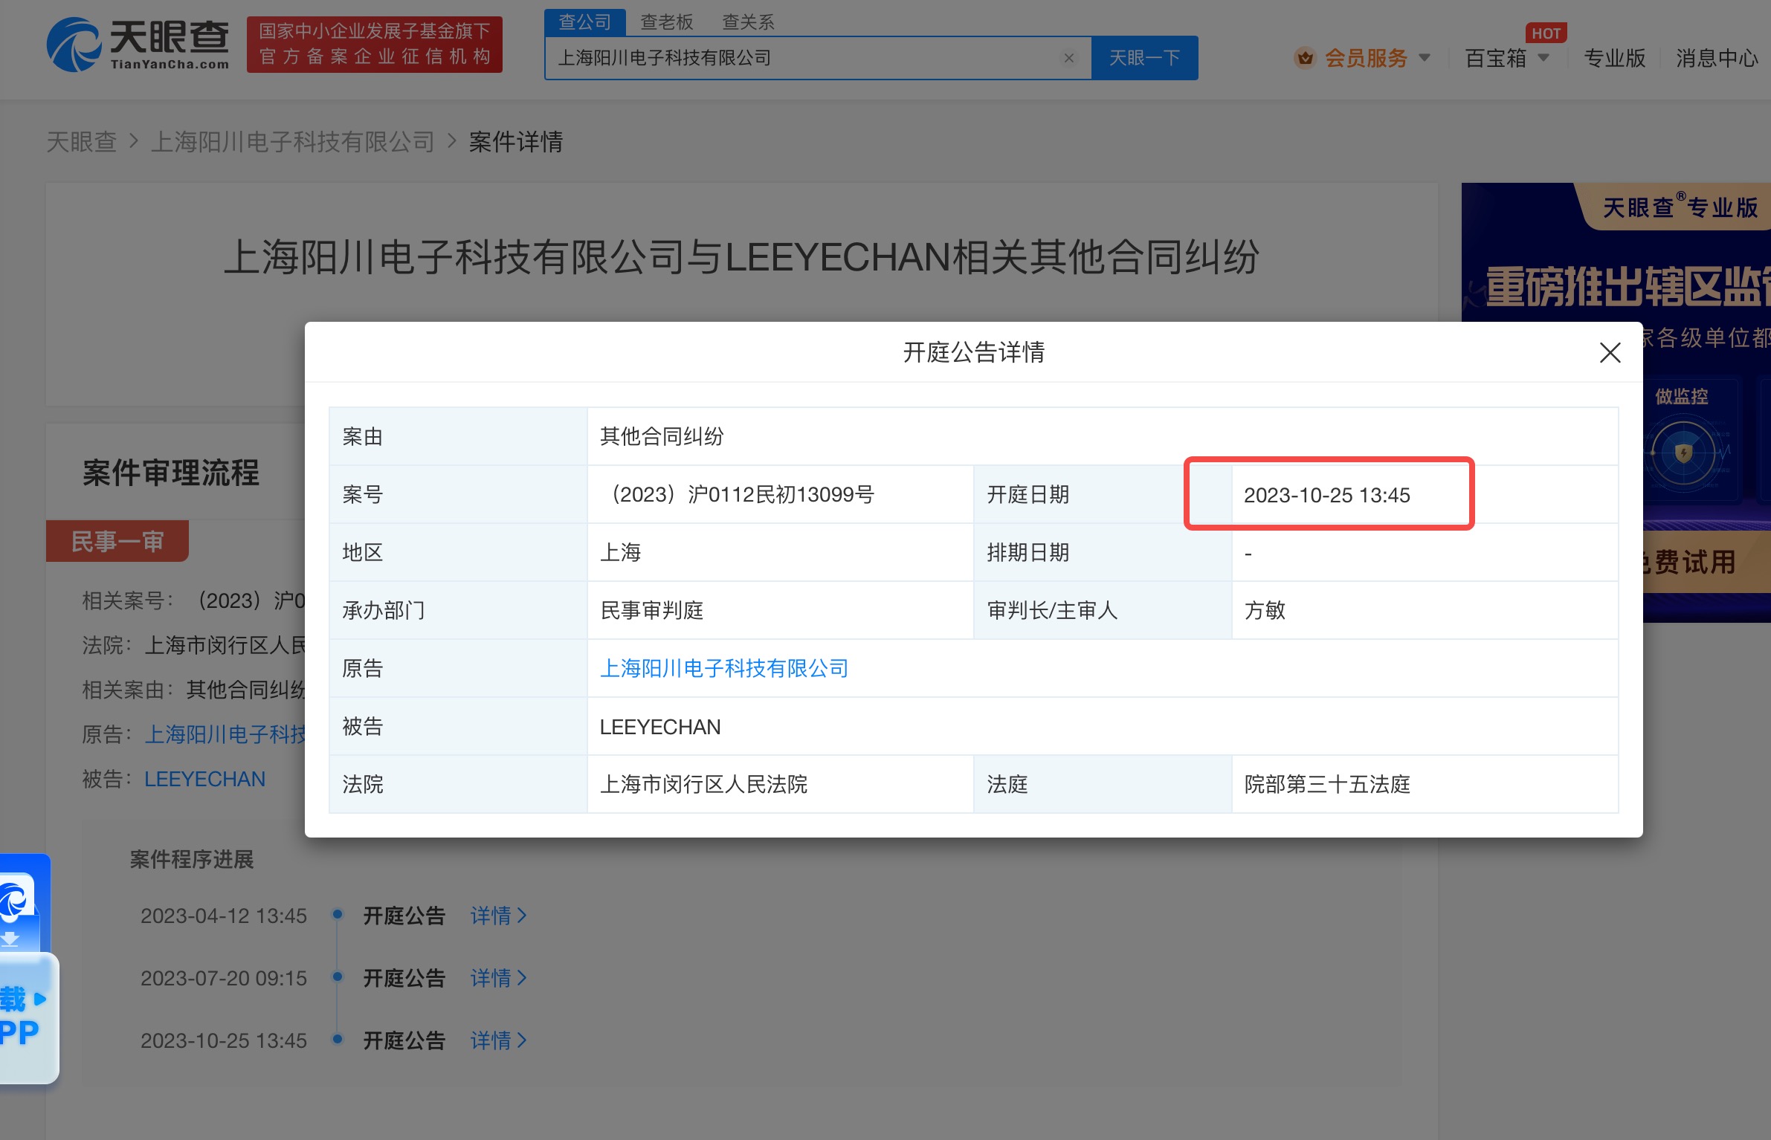Open 详情 for 2023-07-20 开庭公告

point(498,978)
